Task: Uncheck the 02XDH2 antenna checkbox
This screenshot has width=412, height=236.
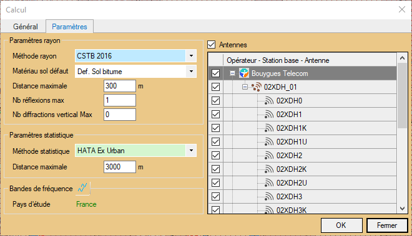Action: (x=216, y=155)
